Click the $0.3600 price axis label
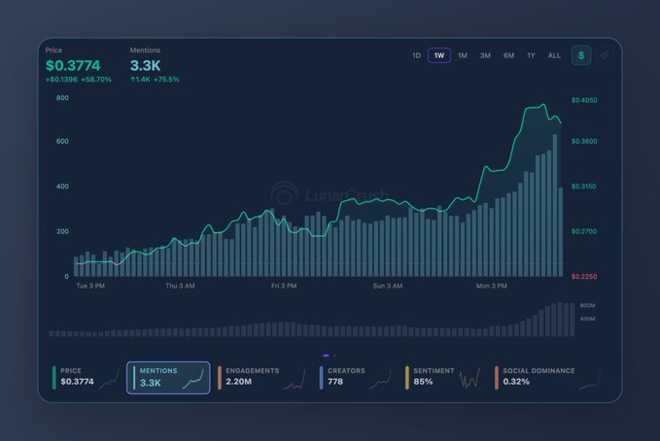Screen dimensions: 660x441 click(x=584, y=142)
